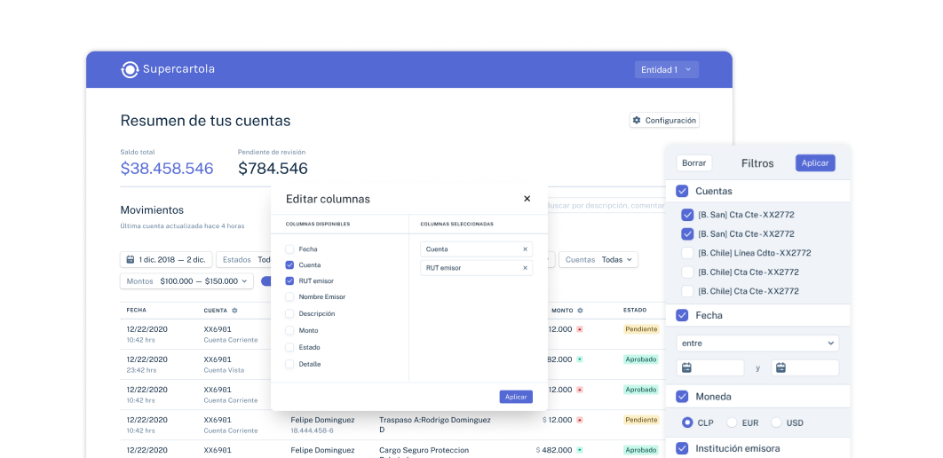
Task: Click Borrar in the Filtros panel
Action: (694, 163)
